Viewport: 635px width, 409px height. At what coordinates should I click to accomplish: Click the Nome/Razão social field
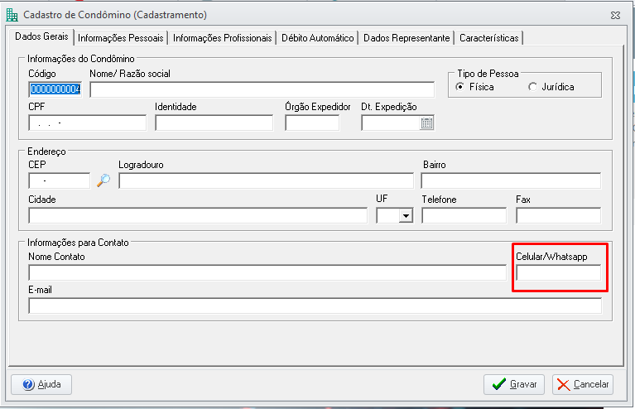[262, 89]
